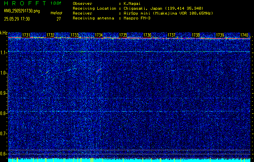Click the 1739 time marker
Screen dimensions: 254x162
tap(220, 35)
